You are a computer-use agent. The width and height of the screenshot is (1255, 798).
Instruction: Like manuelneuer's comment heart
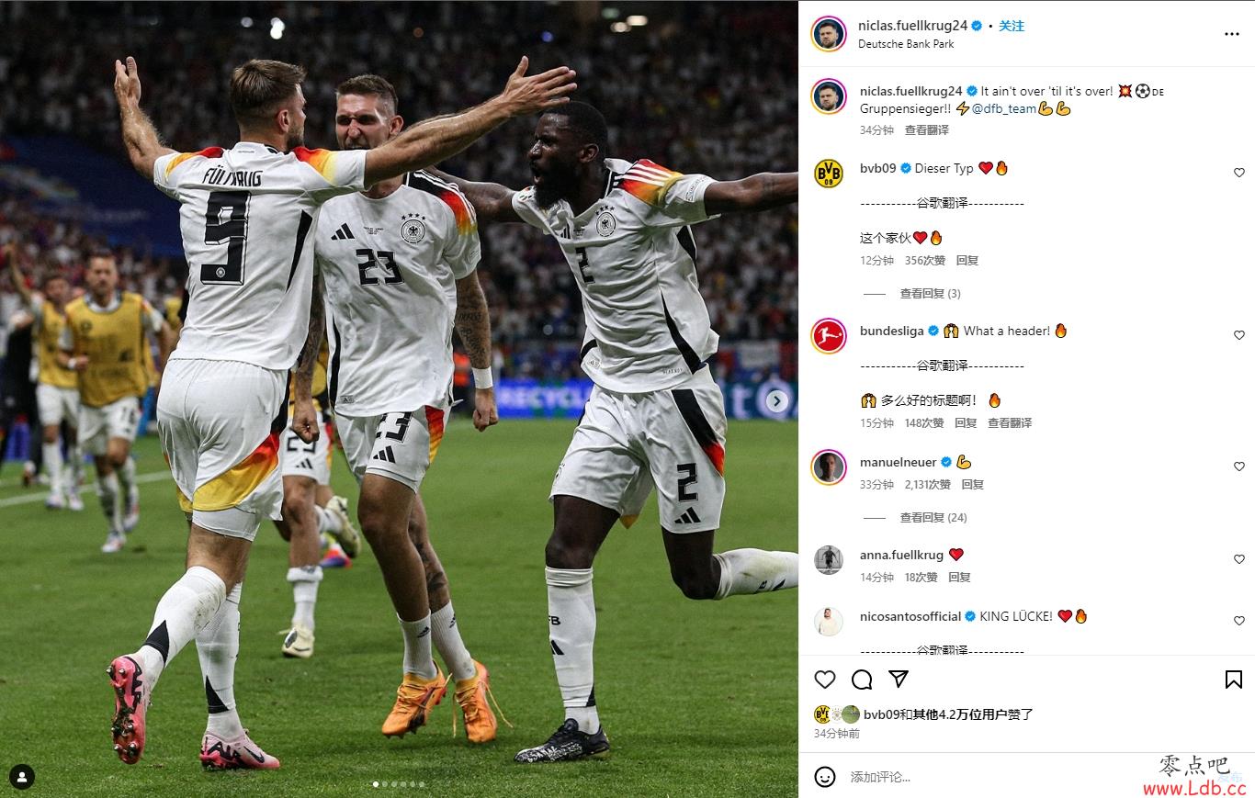(1238, 466)
